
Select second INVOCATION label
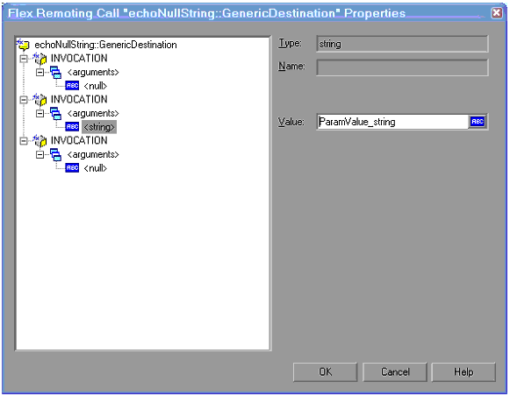[x=79, y=99]
